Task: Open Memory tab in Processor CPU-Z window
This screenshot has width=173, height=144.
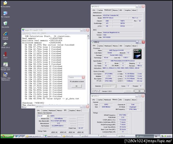Action: point(115,46)
